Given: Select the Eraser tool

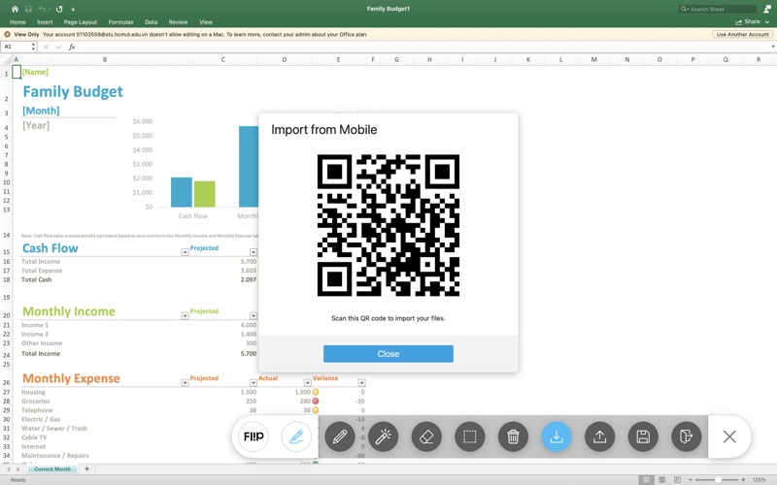Looking at the screenshot, I should tap(426, 436).
